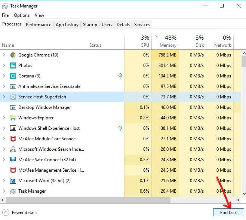The width and height of the screenshot is (246, 220).
Task: Click the Antimalware Service Executable icon
Action: tap(13, 86)
